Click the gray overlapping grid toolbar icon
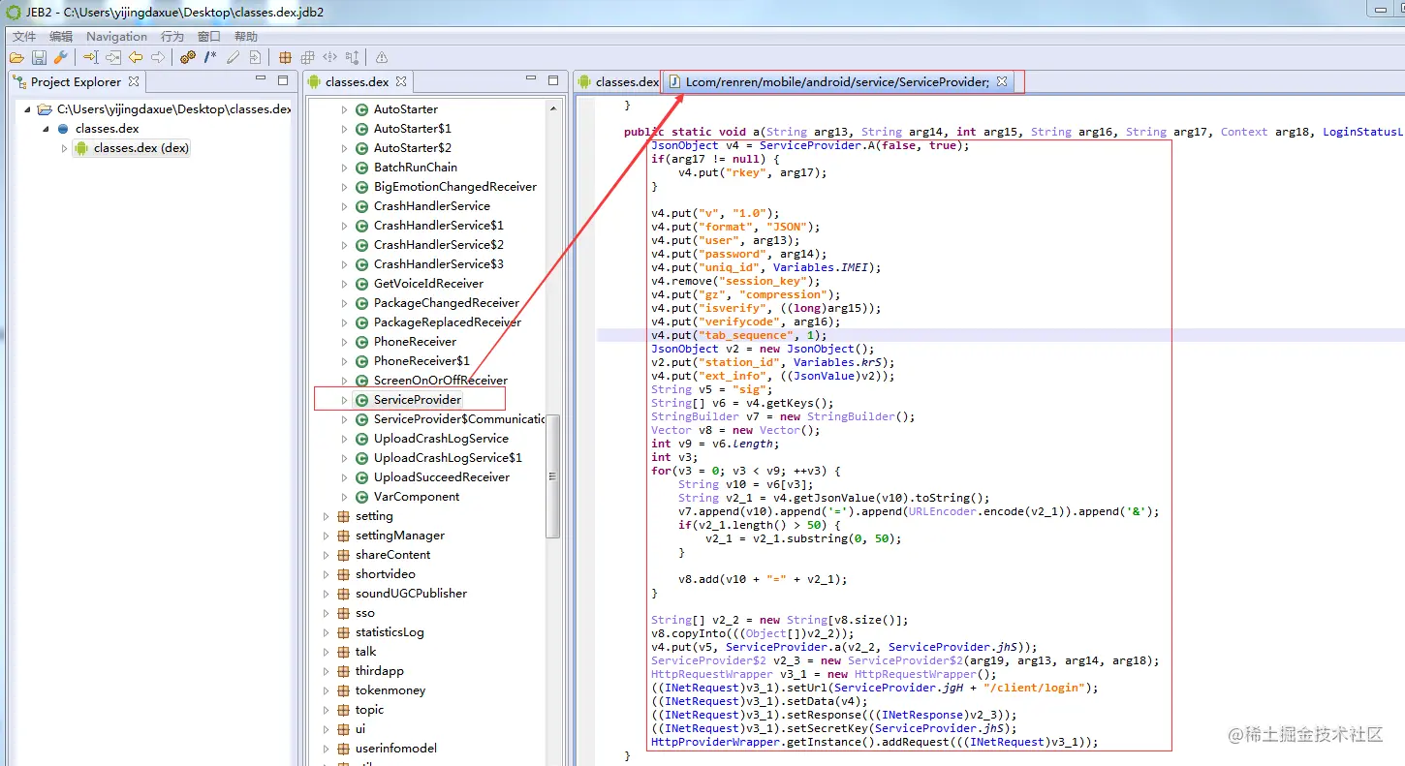This screenshot has width=1405, height=766. [x=307, y=58]
